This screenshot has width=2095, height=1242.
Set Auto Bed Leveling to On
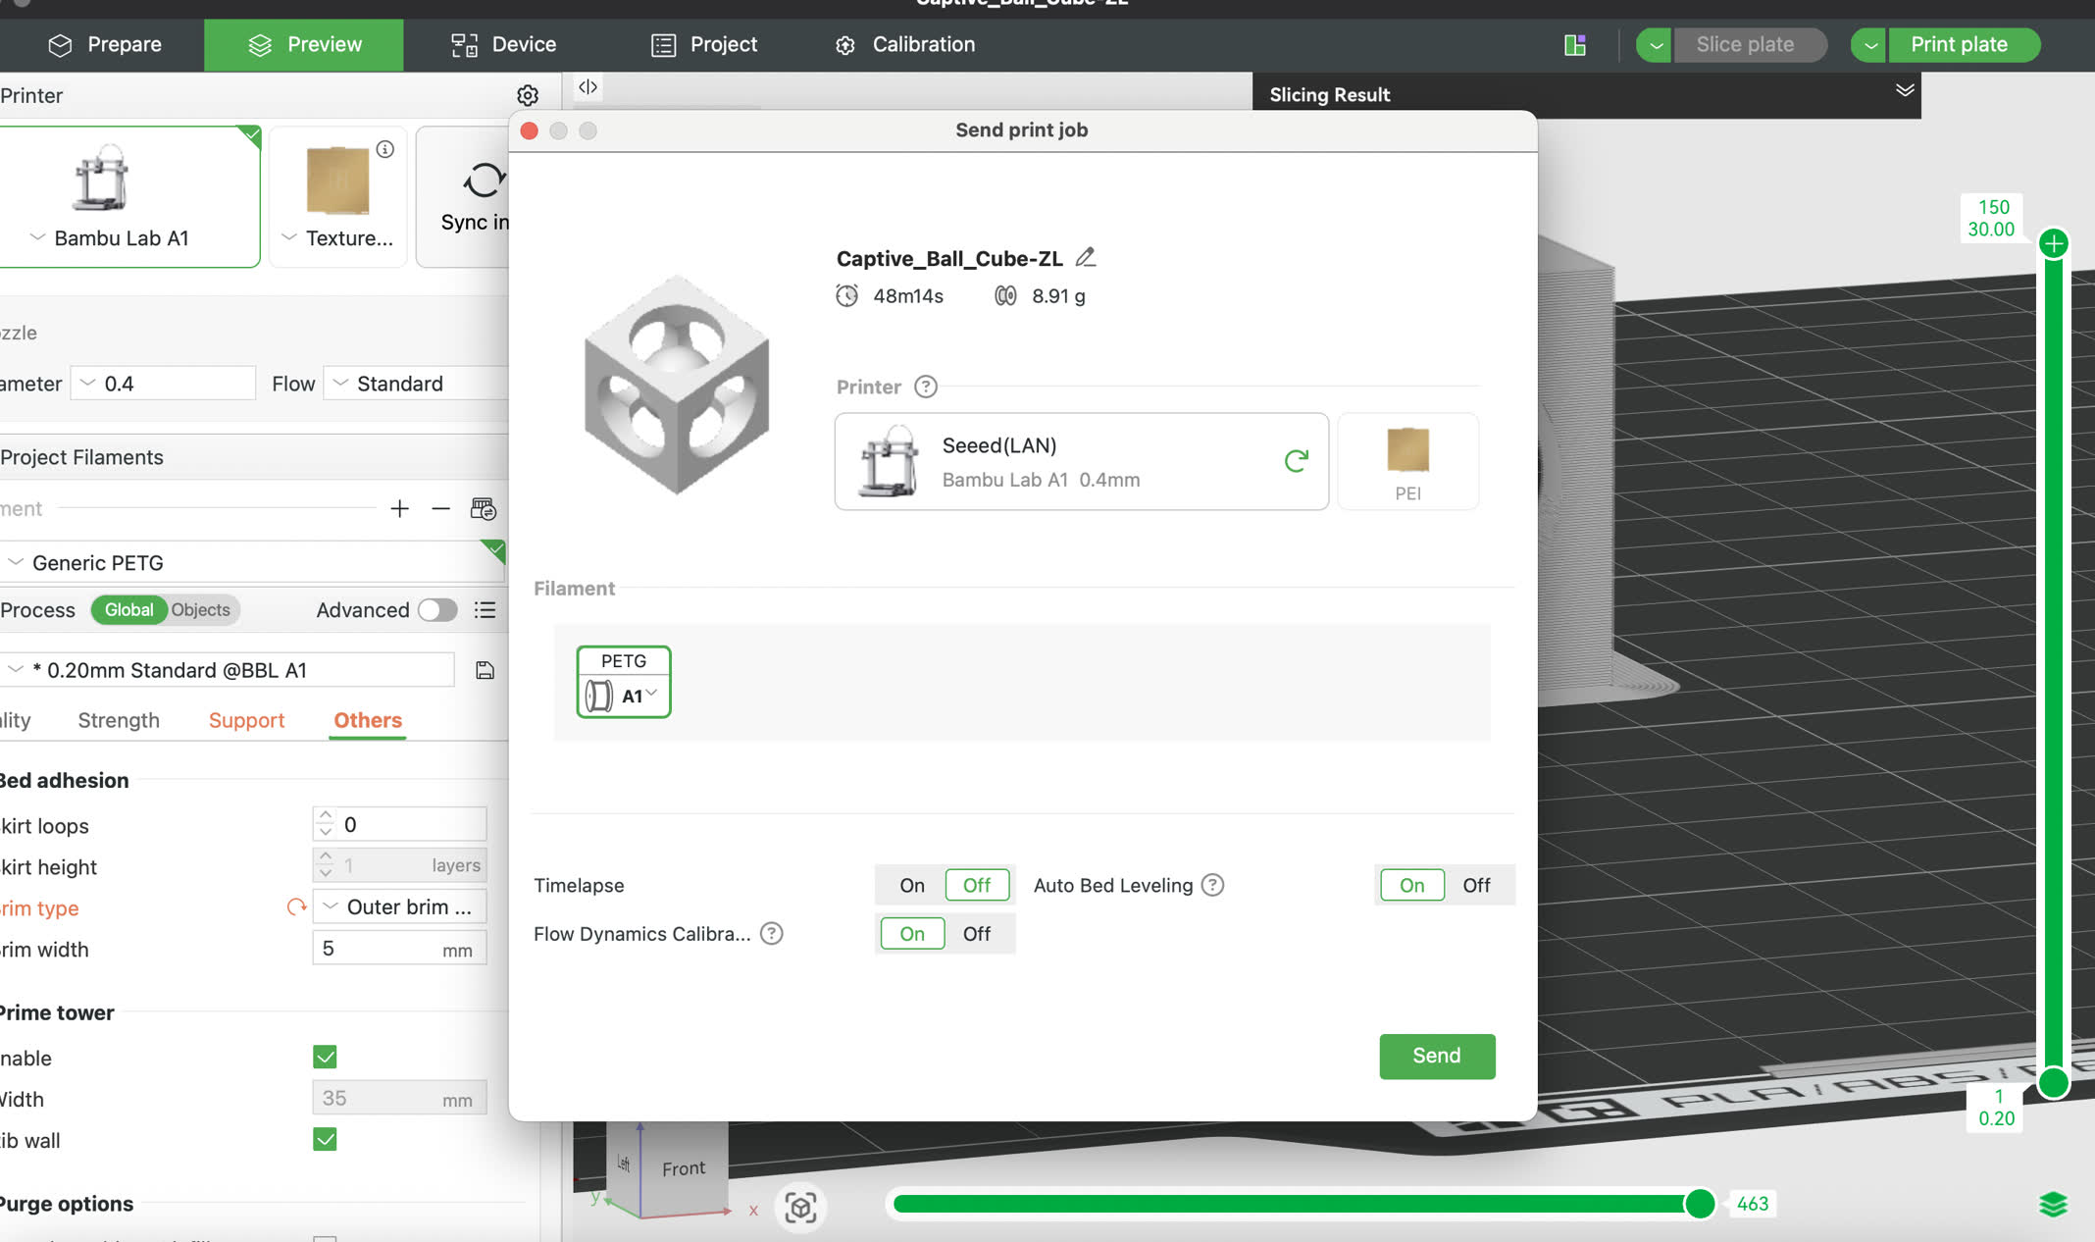[x=1411, y=885]
